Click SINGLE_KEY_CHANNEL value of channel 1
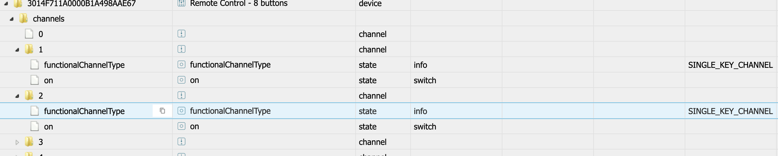Screen dimensions: 778x156 point(730,65)
